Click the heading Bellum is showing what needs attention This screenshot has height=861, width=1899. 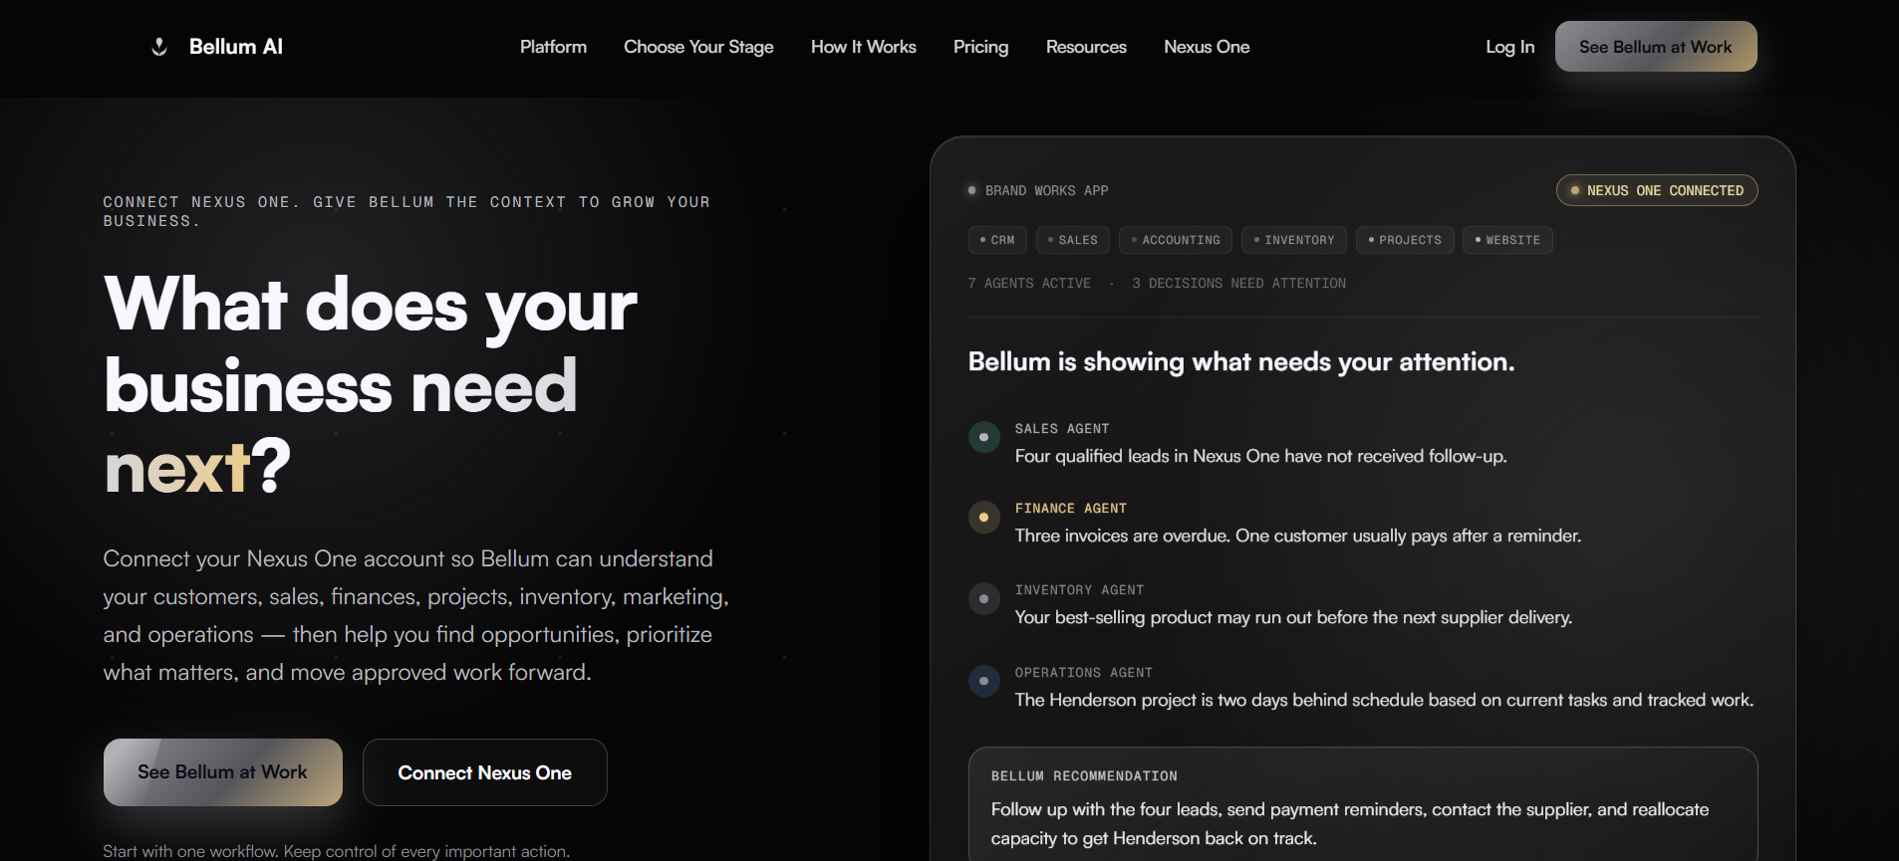tap(1241, 361)
